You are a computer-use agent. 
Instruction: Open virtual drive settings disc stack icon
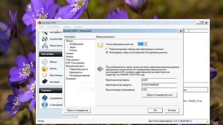tap(45, 75)
